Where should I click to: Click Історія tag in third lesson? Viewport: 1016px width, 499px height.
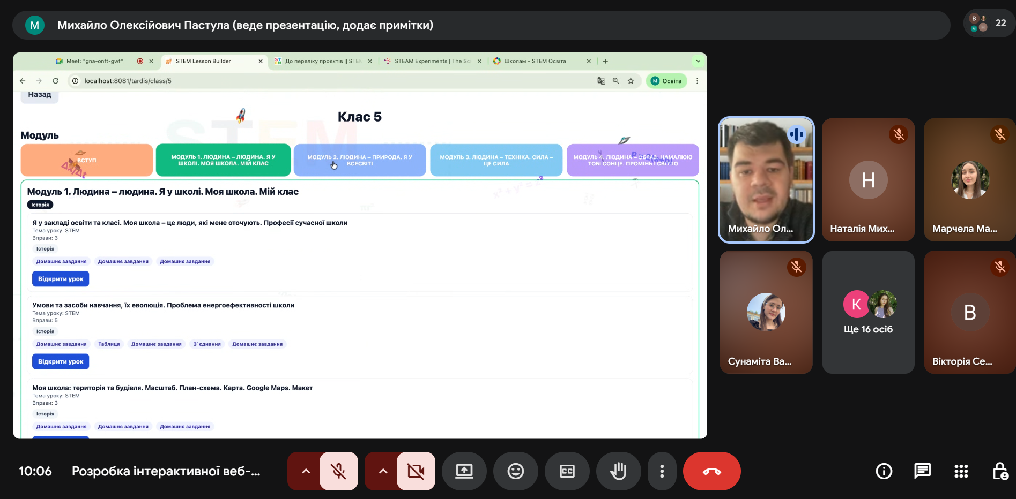pyautogui.click(x=46, y=414)
